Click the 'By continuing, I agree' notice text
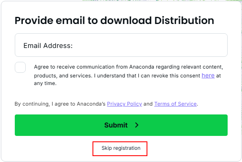Image resolution: width=242 pixels, height=162 pixels. click(x=106, y=104)
